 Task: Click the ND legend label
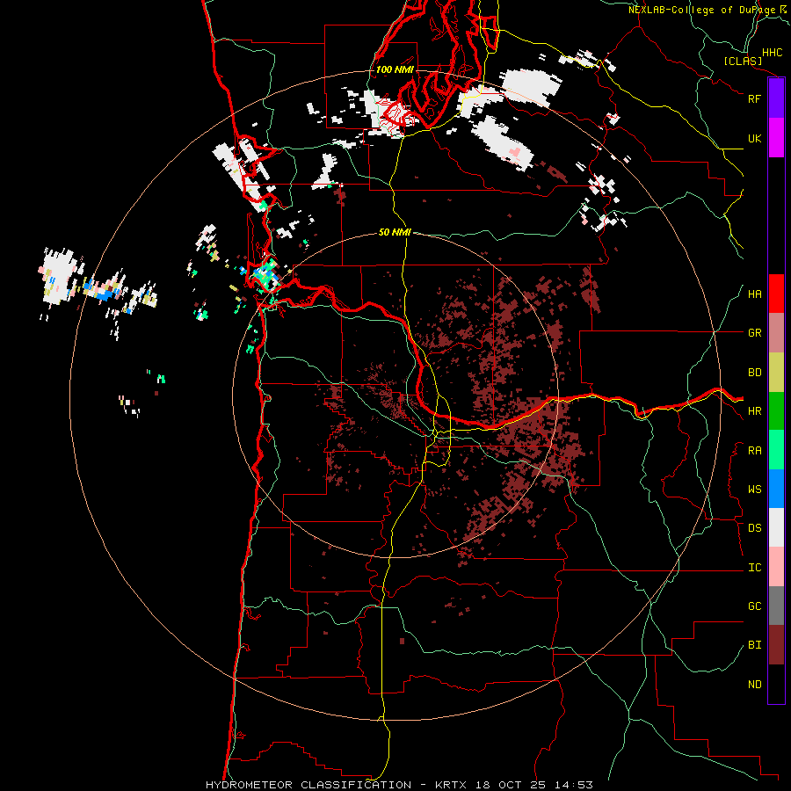click(x=754, y=685)
